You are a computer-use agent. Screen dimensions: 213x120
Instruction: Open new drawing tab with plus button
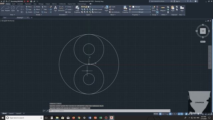pyautogui.click(x=32, y=18)
